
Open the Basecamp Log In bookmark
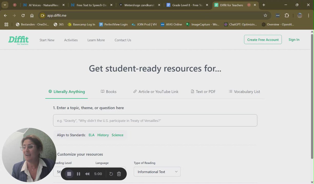pos(81,24)
